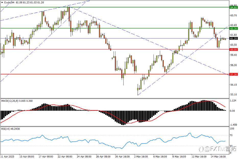Click the 12 May 16:00 time label
239x159 pixels.
pyautogui.click(x=199, y=156)
